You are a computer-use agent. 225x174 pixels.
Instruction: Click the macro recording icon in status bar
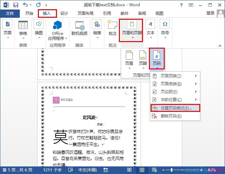[105, 170]
